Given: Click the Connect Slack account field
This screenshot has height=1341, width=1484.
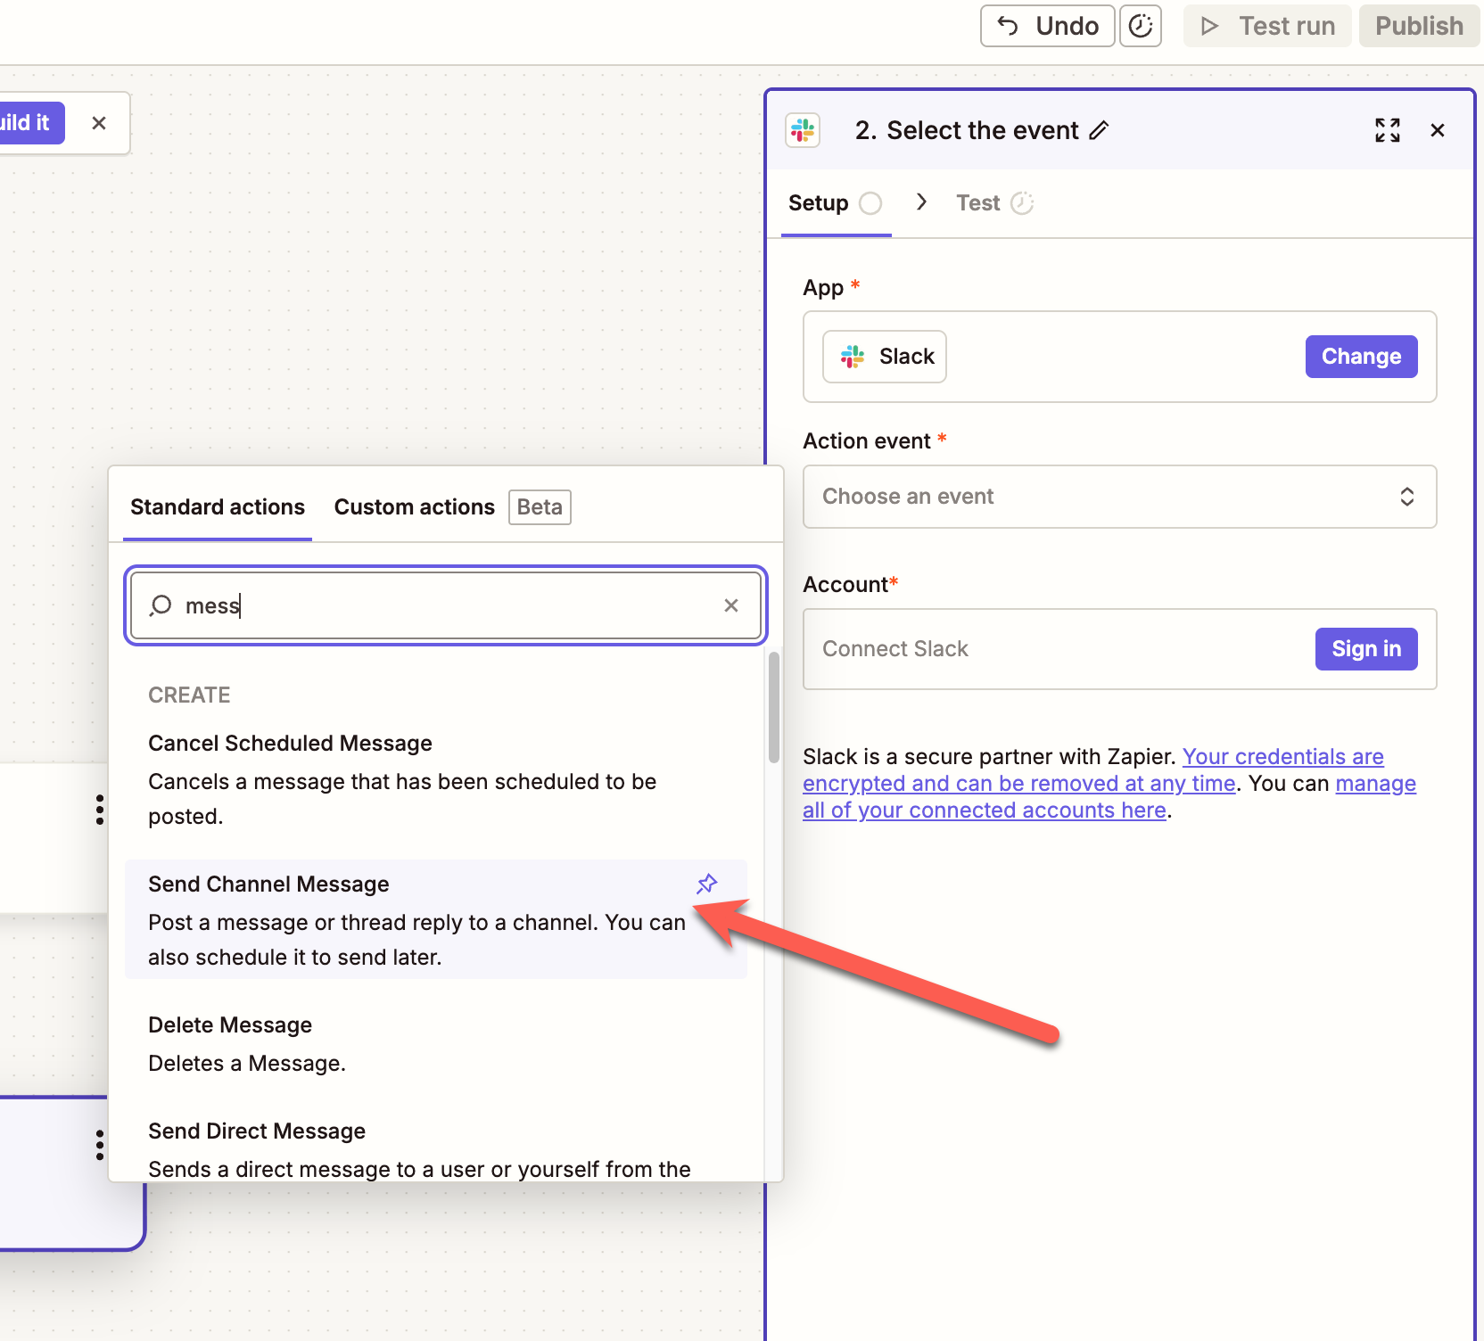Looking at the screenshot, I should click(1119, 649).
